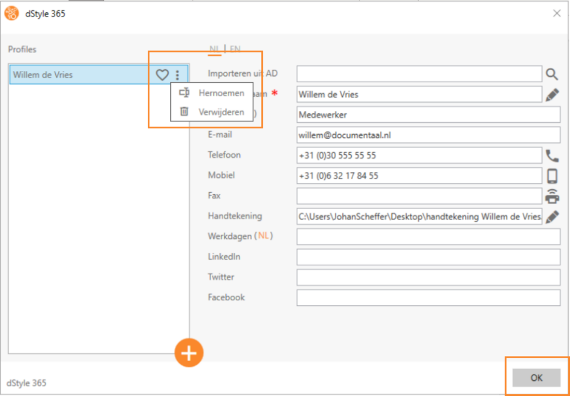Viewport: 570px width, 396px height.
Task: Choose Verwijderen from the context menu
Action: [x=222, y=112]
